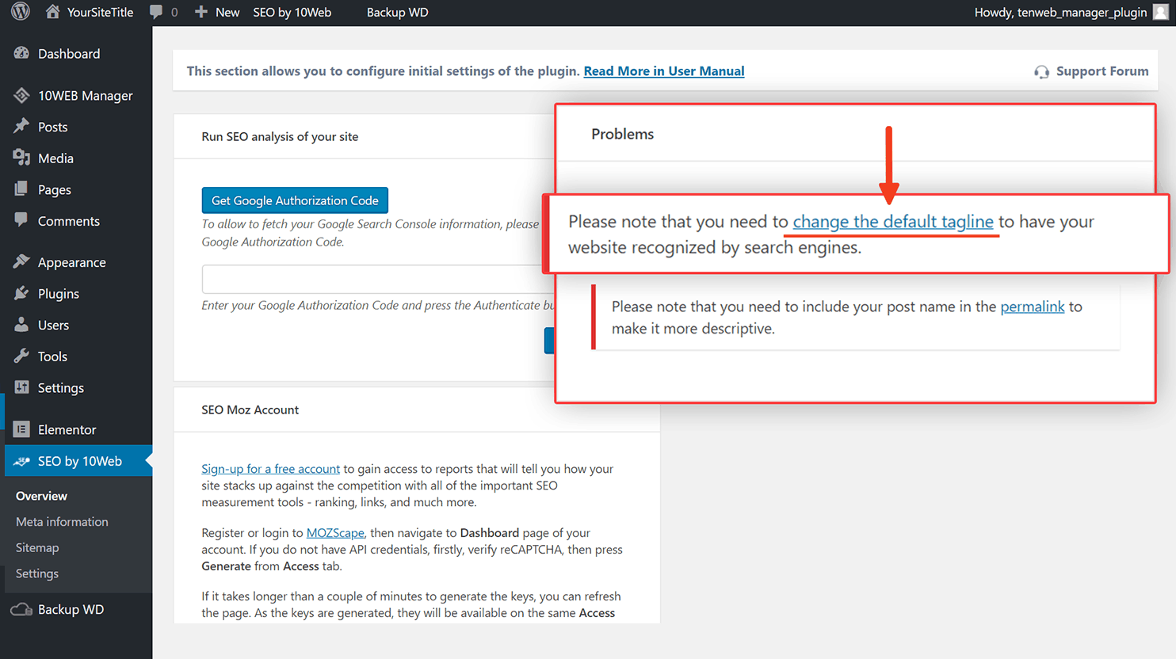
Task: Click the Appearance paintbrush icon
Action: point(21,261)
